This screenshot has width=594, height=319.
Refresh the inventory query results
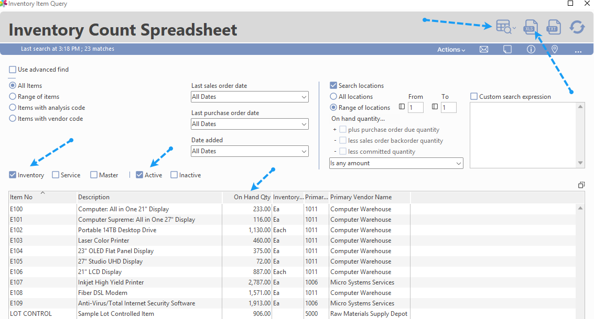577,27
